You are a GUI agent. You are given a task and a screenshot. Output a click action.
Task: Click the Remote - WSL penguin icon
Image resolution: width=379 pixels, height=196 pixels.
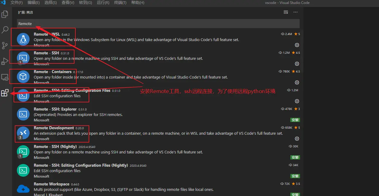pos(23,40)
